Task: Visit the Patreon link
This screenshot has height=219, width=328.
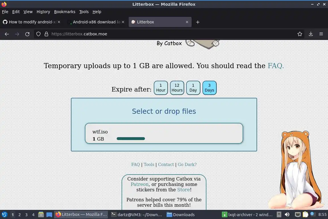Action: coord(140,184)
